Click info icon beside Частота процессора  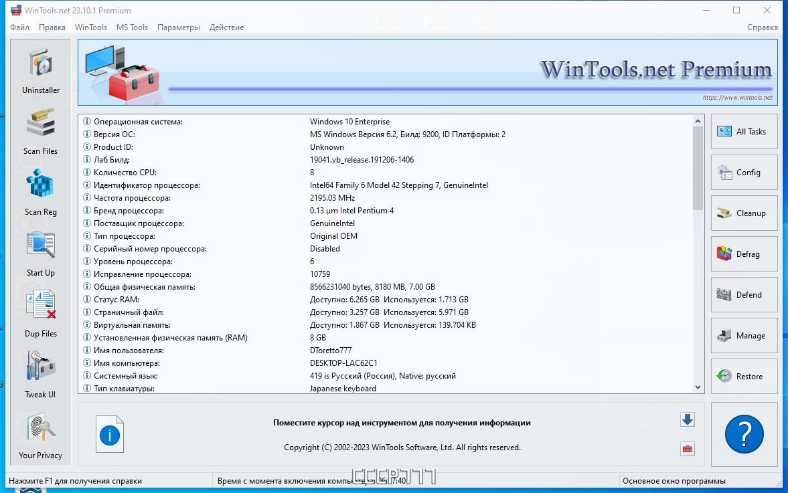[x=87, y=198]
